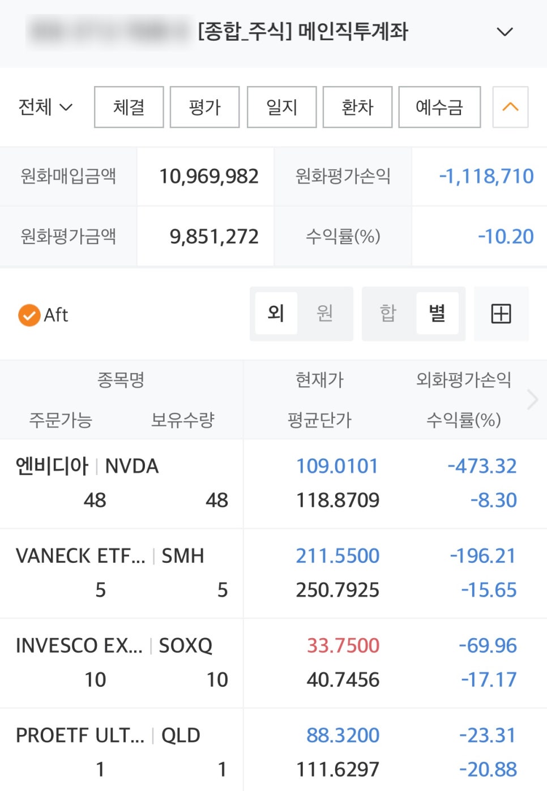Tap the 일지 button
Viewport: 547px width, 791px height.
point(281,107)
